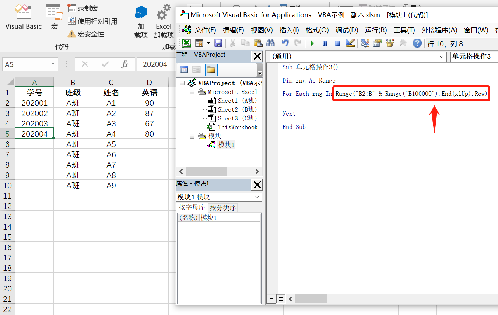Click the View Microsoft Excel toolbar icon
498x315 pixels.
(187, 43)
